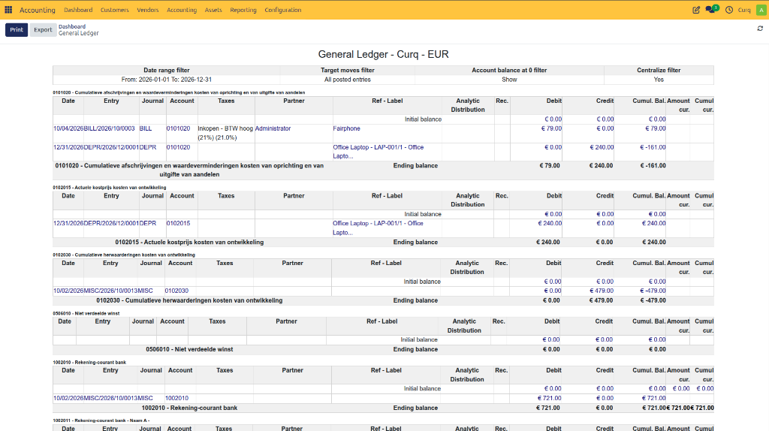
Task: Open the Reporting menu
Action: click(243, 10)
